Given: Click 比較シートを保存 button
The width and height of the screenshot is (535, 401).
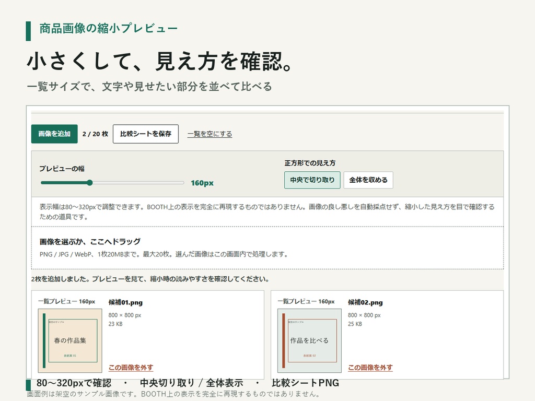Looking at the screenshot, I should (146, 134).
